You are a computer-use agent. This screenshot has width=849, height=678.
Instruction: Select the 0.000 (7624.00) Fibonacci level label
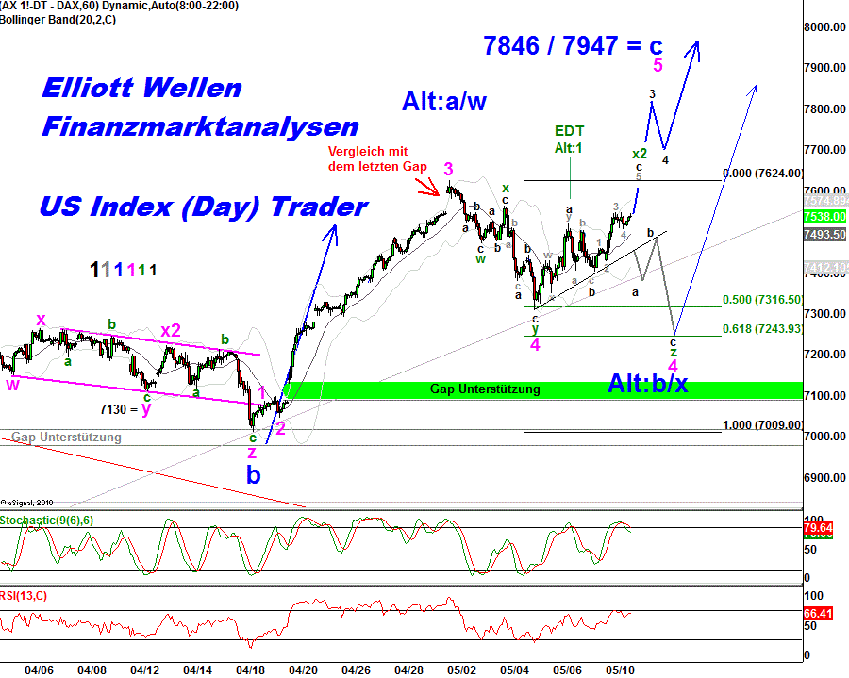(762, 173)
